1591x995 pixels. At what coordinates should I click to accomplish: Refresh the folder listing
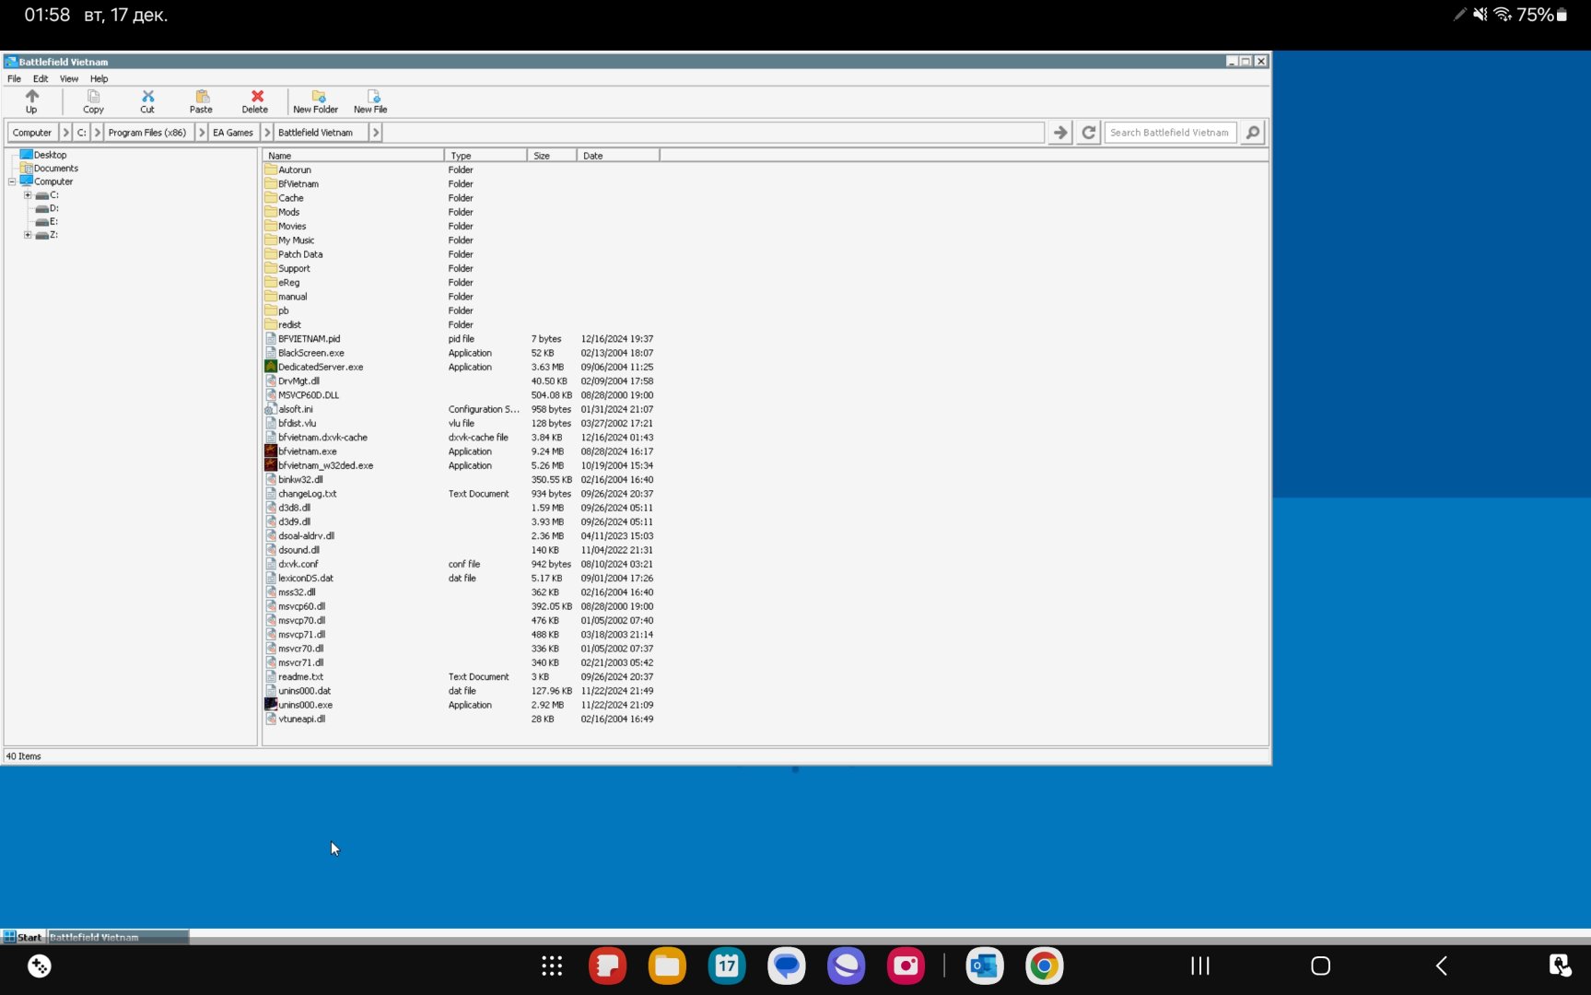1088,133
